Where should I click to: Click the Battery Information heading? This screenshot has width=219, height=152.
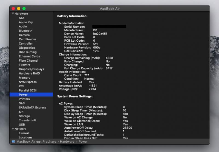click(x=72, y=16)
